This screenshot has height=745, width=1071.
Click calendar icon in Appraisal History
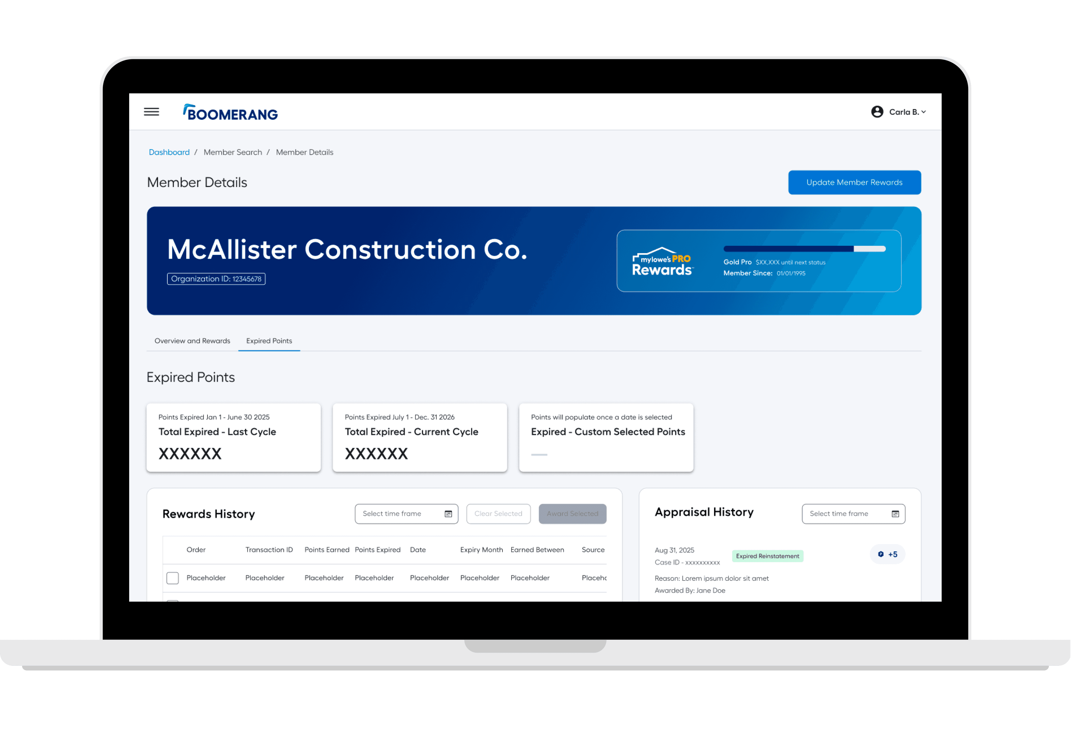(895, 514)
